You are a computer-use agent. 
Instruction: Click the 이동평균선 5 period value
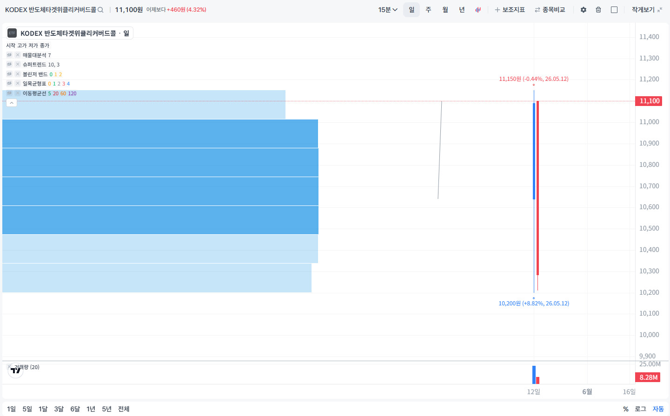[x=50, y=93]
